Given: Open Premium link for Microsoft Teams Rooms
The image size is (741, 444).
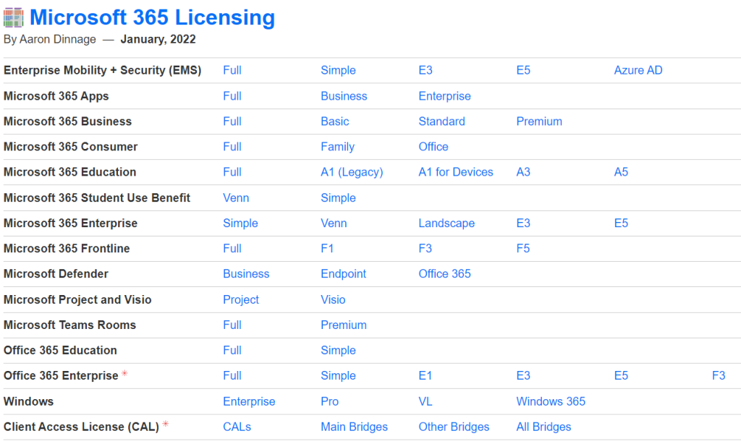Looking at the screenshot, I should (344, 325).
